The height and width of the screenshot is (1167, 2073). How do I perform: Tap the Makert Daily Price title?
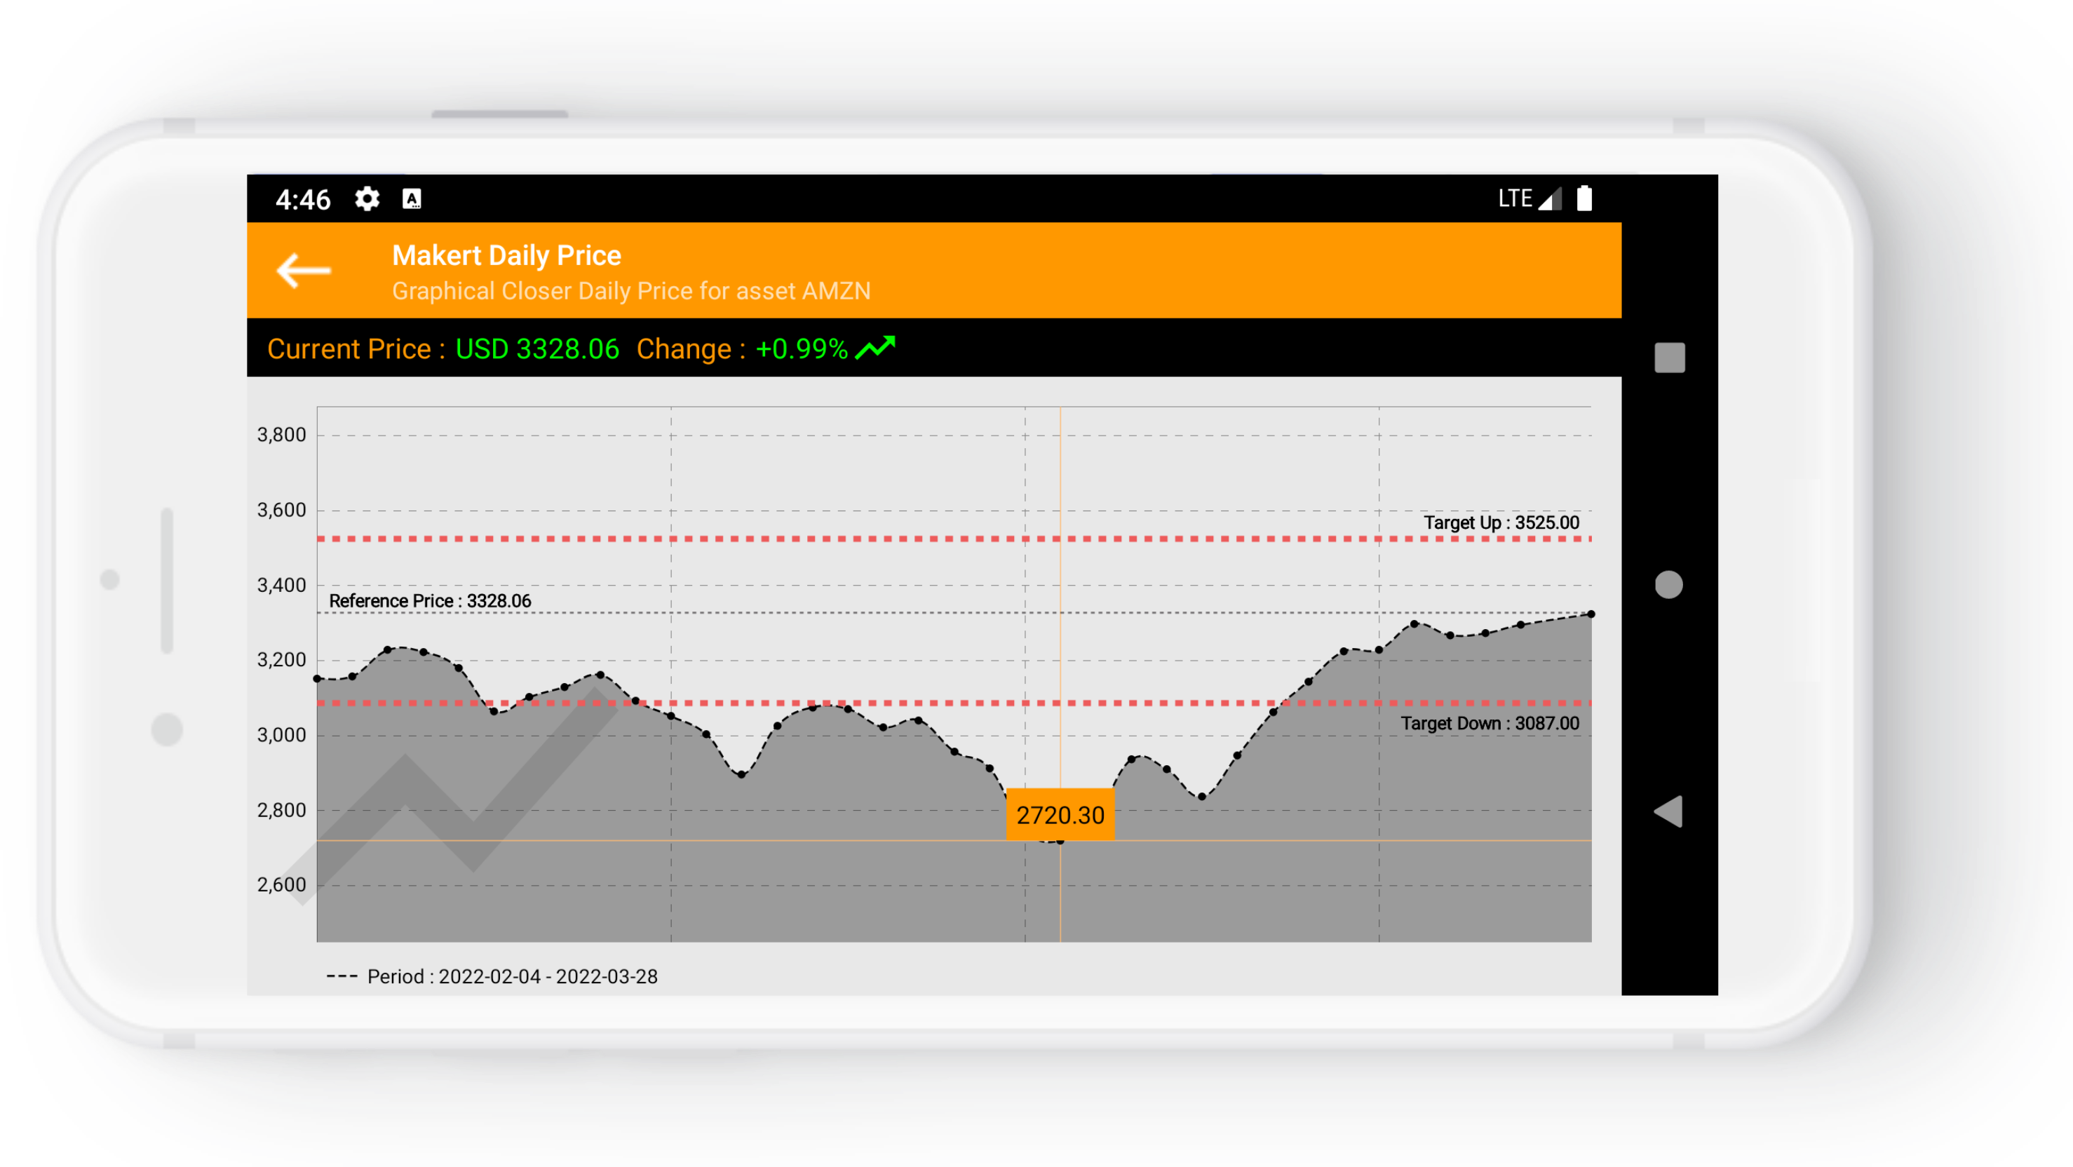[x=506, y=255]
